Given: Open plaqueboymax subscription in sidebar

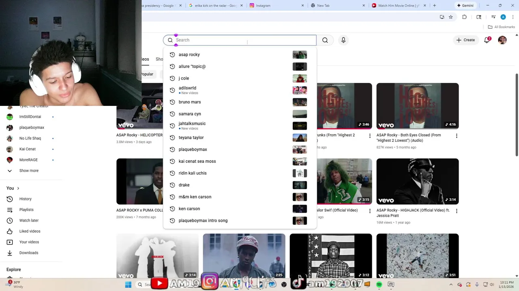Looking at the screenshot, I should (31, 128).
